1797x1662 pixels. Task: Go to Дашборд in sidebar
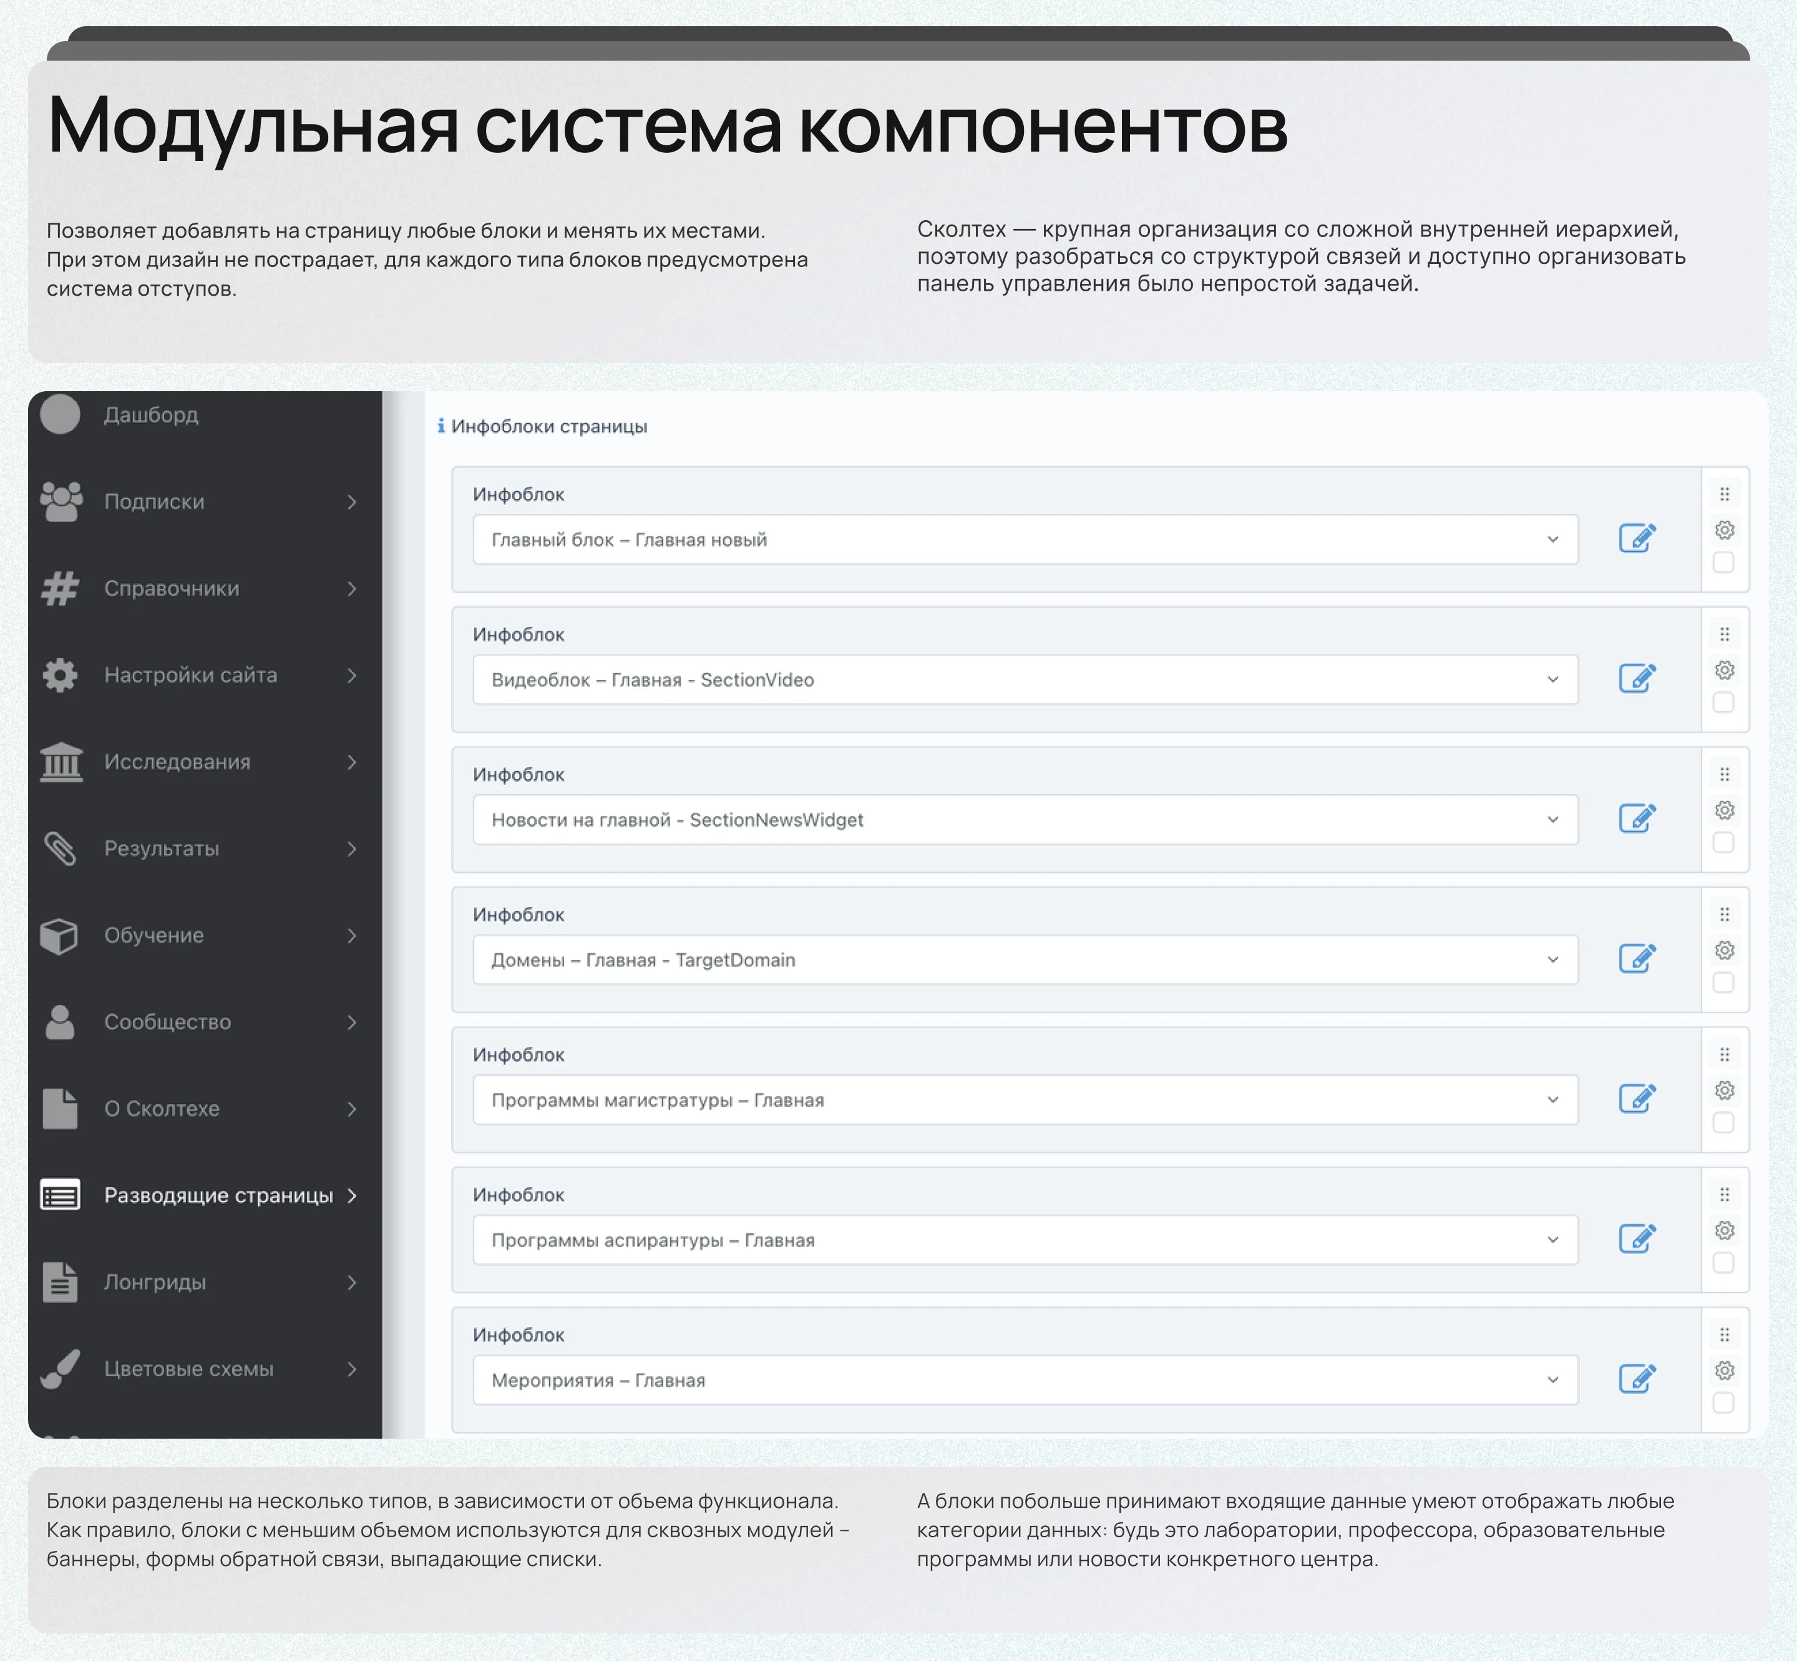pos(151,415)
